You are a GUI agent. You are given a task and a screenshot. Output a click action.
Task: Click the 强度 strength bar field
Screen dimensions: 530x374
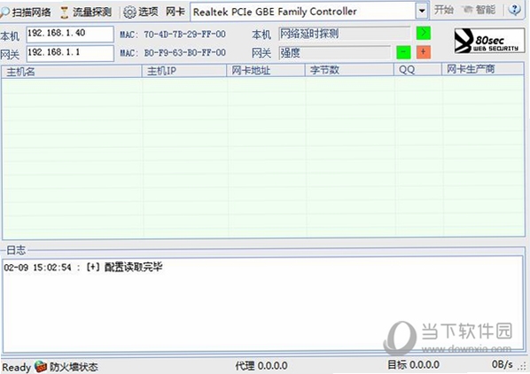[335, 52]
